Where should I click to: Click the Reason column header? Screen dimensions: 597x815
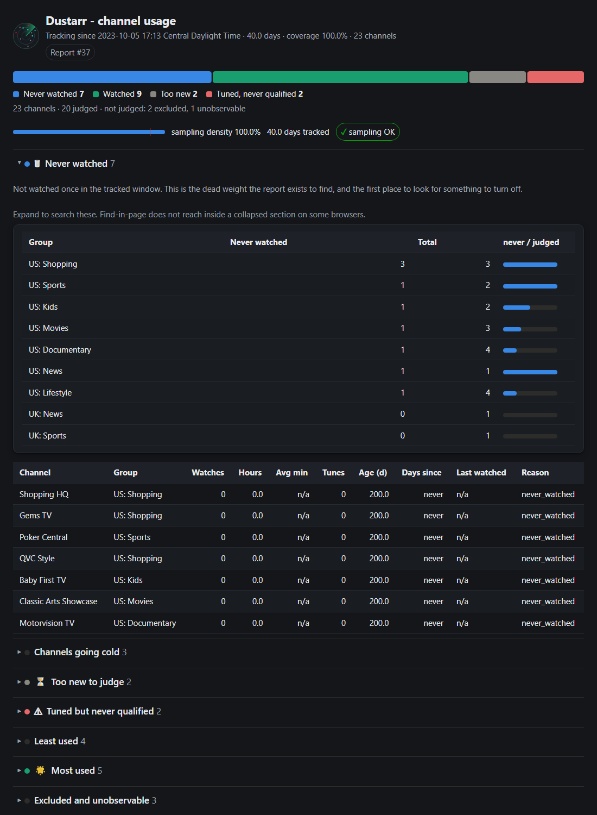click(535, 473)
